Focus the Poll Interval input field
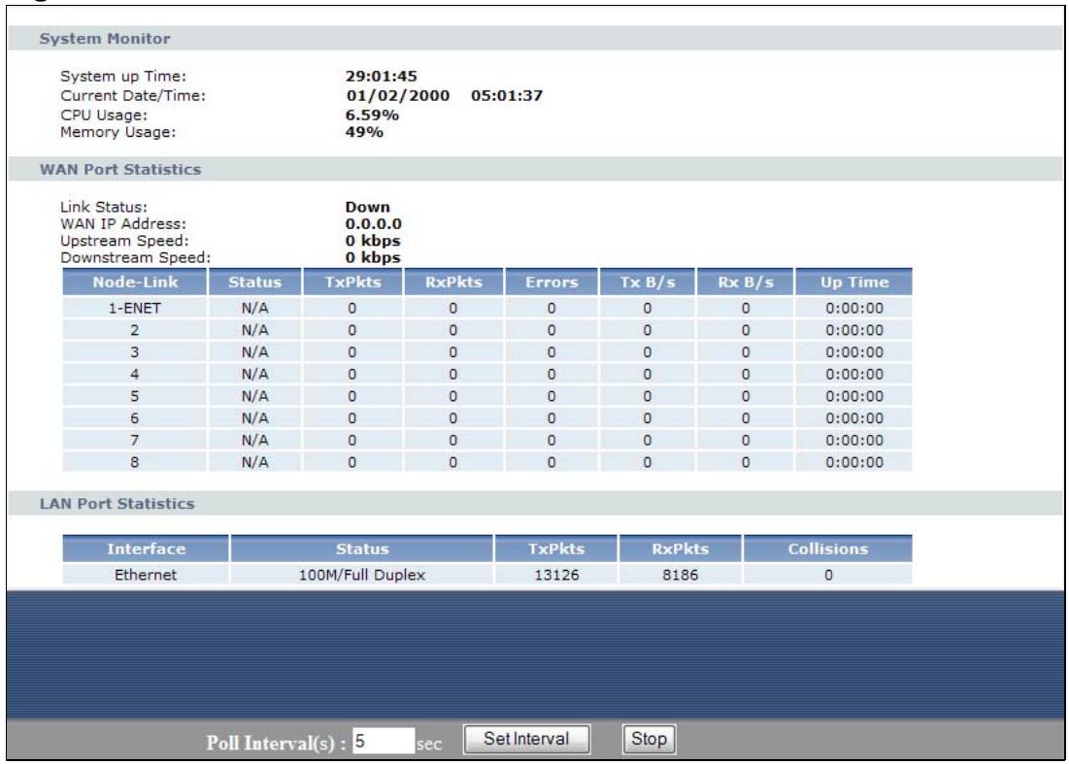The image size is (1069, 764). [384, 741]
